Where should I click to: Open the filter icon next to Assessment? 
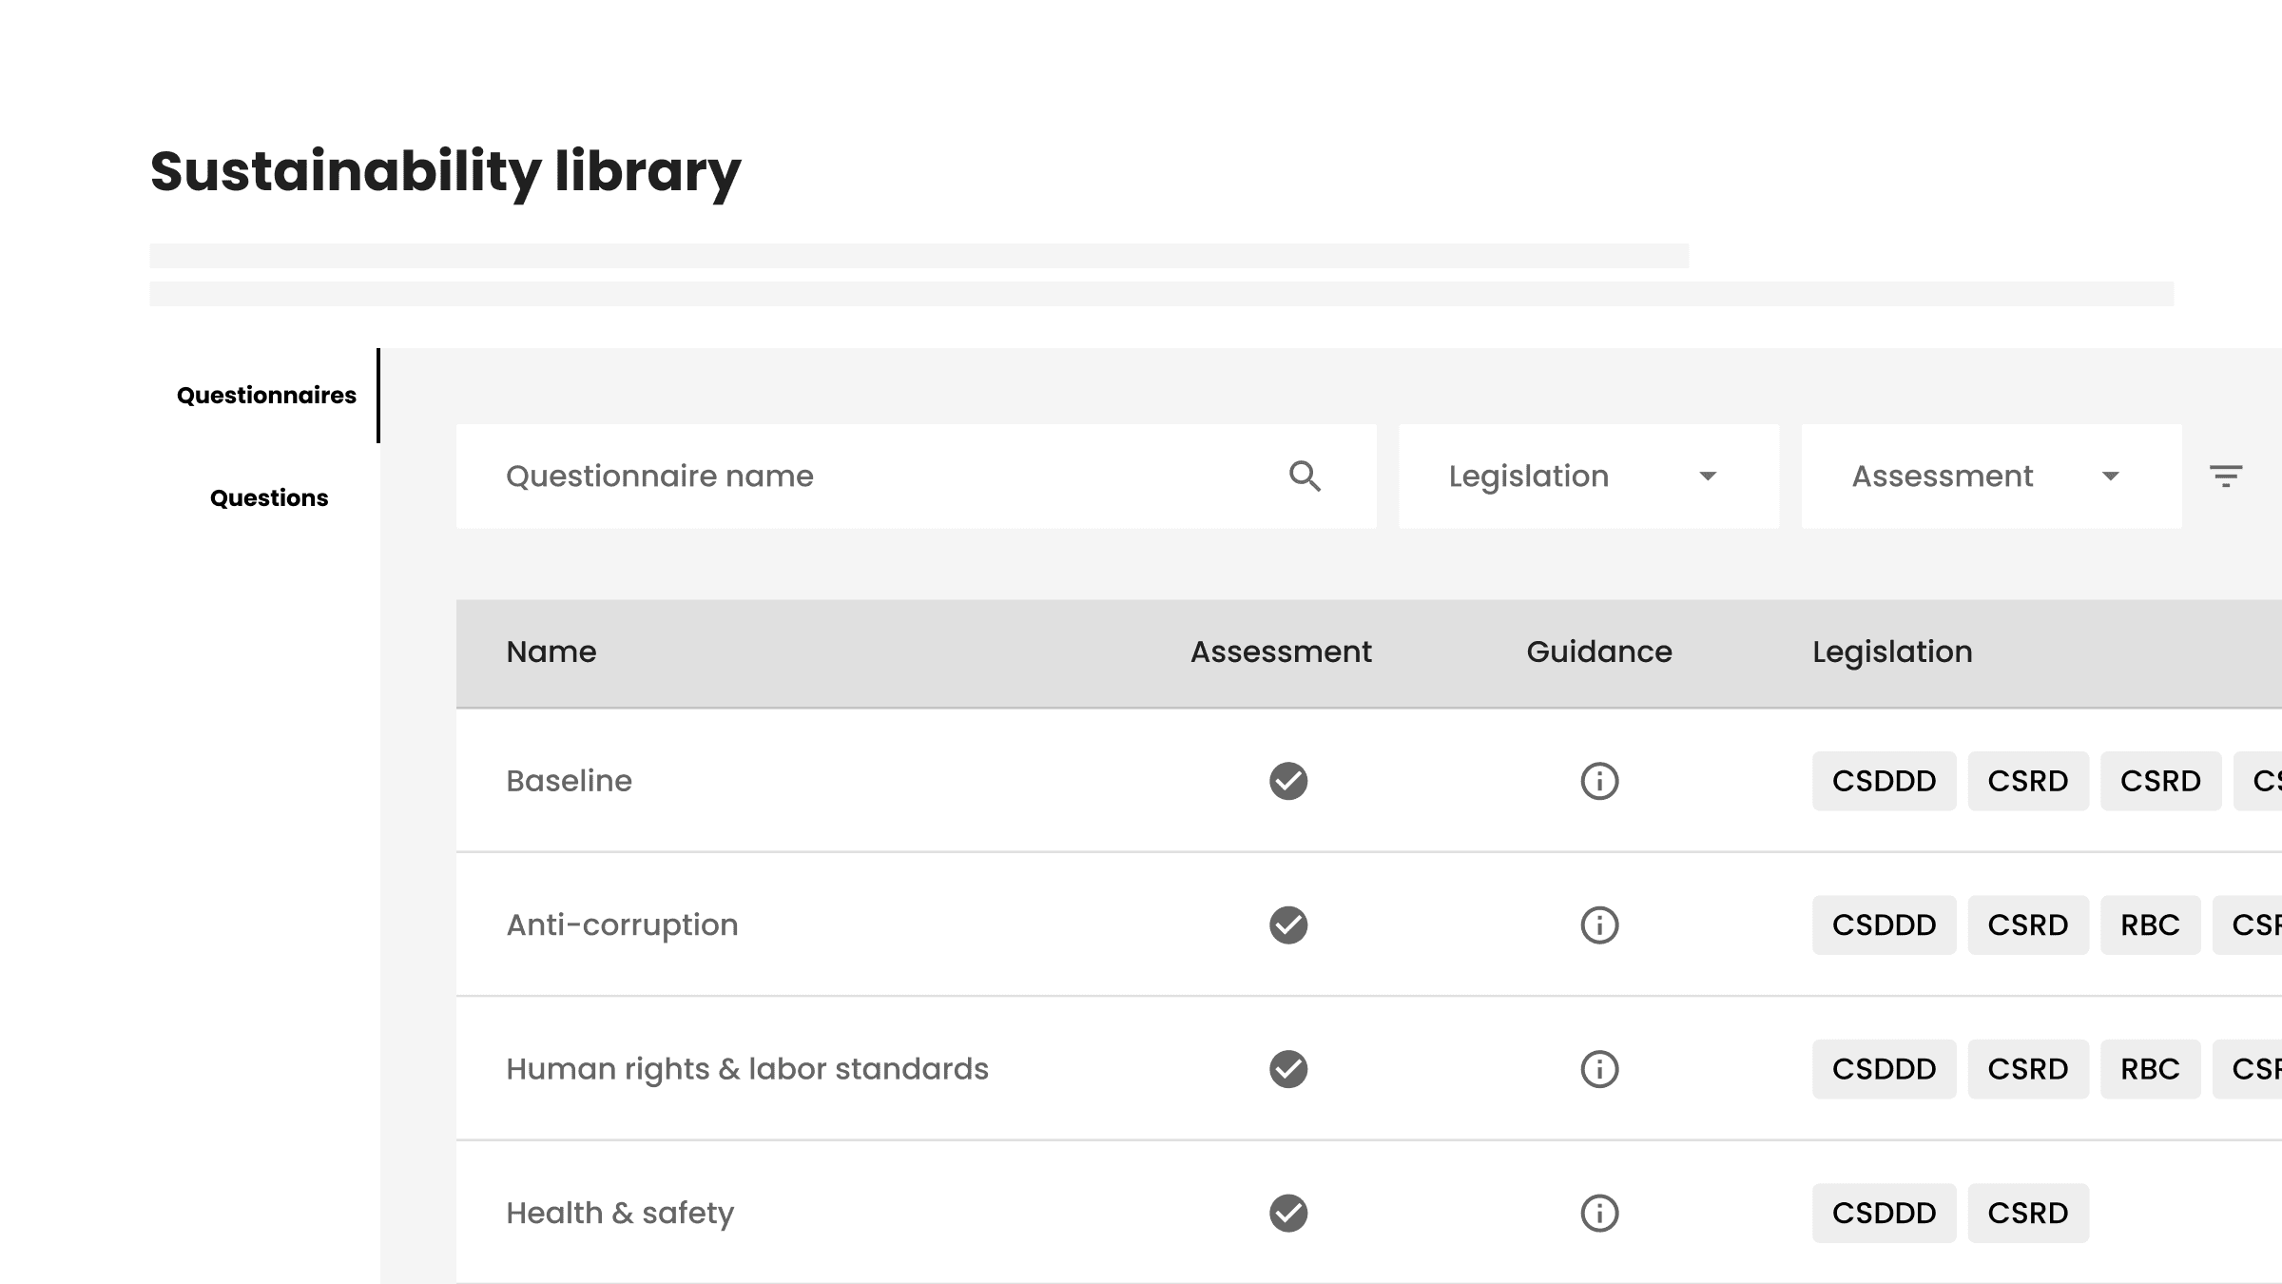click(2228, 476)
